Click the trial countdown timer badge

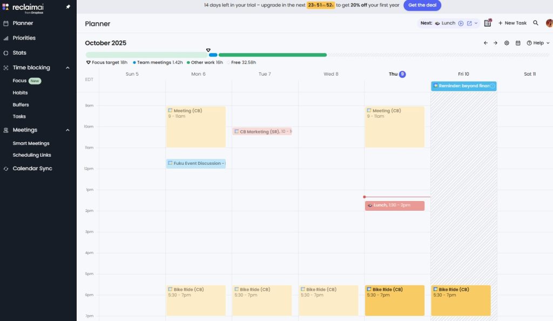pos(321,5)
